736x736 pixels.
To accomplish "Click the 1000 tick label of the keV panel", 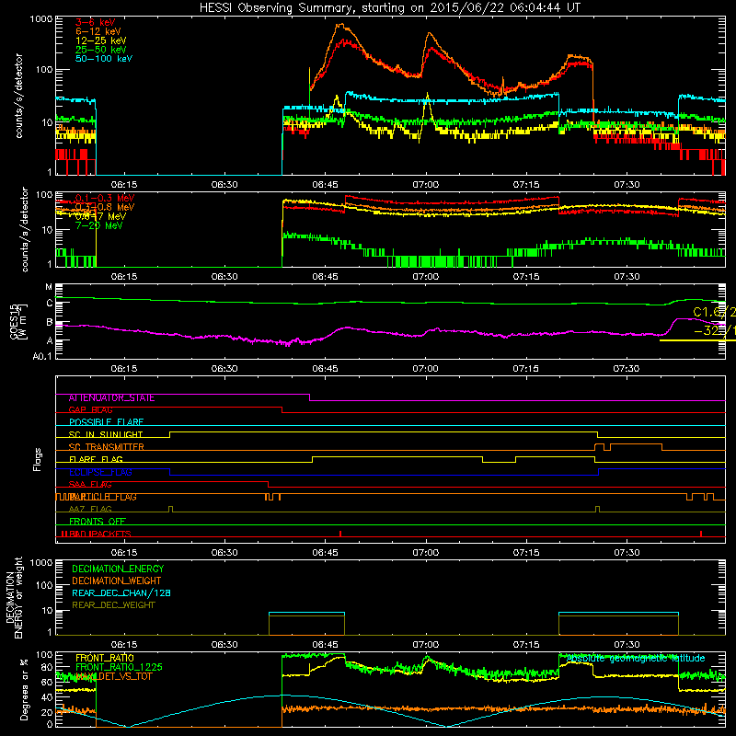I will [41, 19].
